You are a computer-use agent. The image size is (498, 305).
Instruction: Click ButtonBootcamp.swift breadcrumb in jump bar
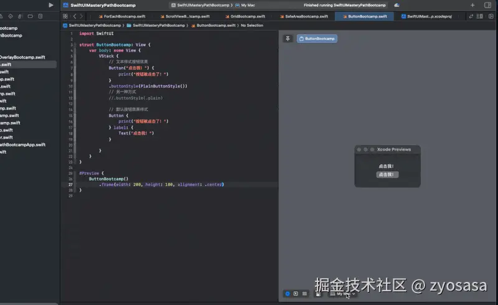pyautogui.click(x=214, y=26)
